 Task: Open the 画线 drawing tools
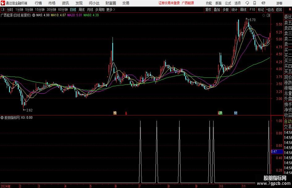click(243, 10)
